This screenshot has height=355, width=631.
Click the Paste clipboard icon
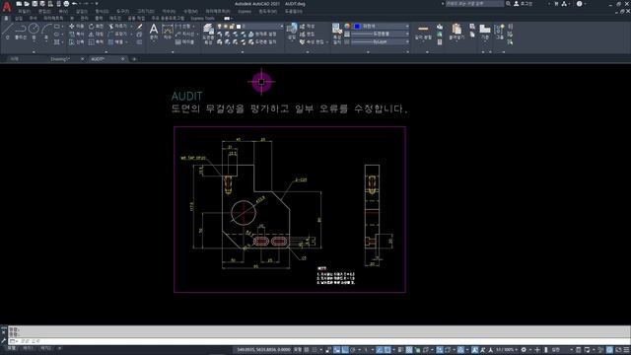click(456, 32)
